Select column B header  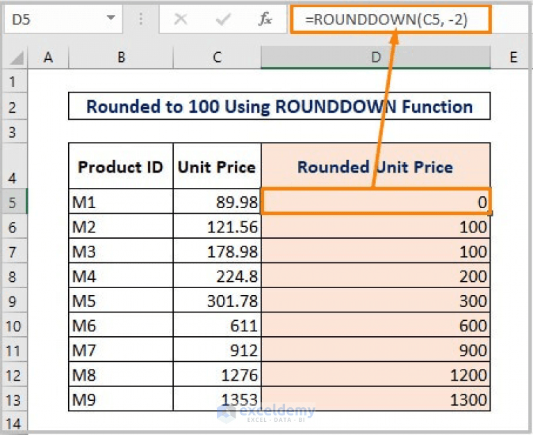click(121, 57)
